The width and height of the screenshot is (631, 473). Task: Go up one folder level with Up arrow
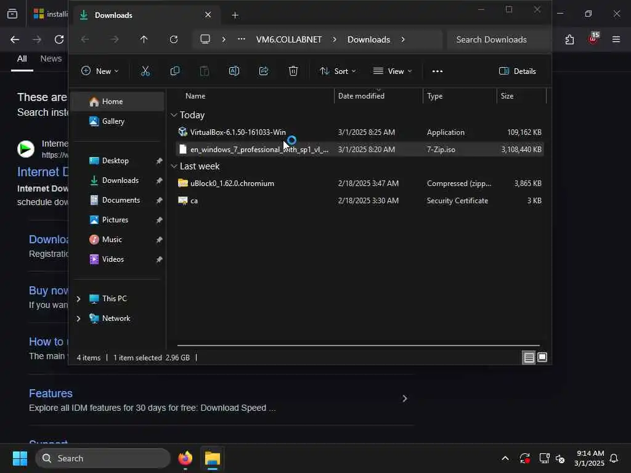144,39
